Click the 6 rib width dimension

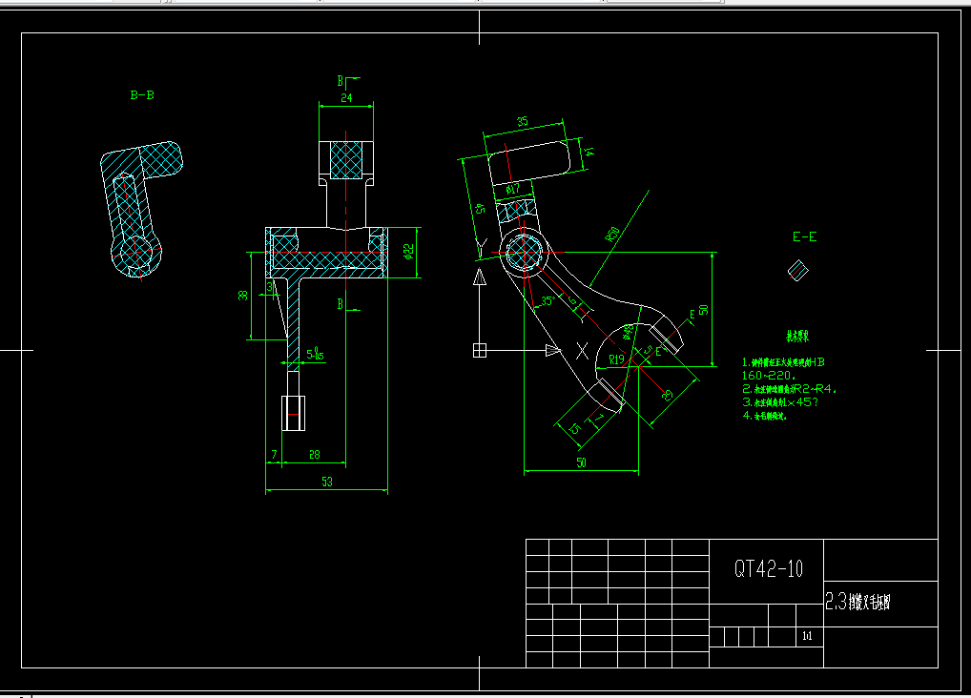(573, 301)
